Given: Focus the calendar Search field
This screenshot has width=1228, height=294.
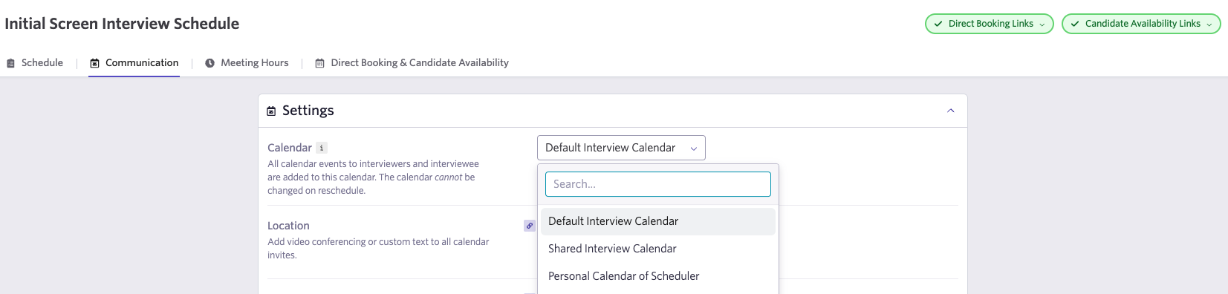Looking at the screenshot, I should 658,184.
